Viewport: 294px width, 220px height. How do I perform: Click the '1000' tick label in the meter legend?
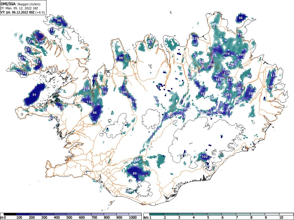133,218
